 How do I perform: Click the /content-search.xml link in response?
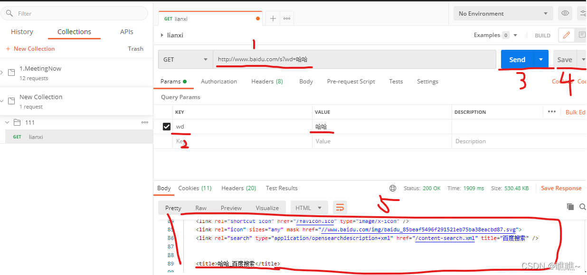pos(445,238)
